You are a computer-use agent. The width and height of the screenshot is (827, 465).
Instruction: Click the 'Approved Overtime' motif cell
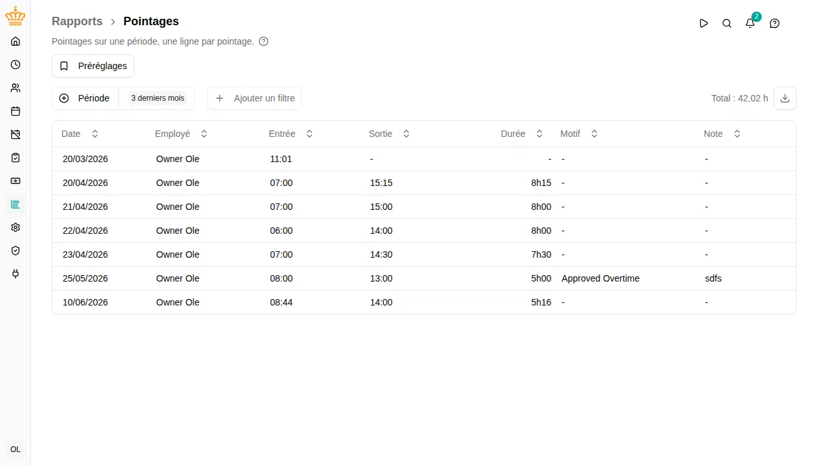pyautogui.click(x=600, y=278)
